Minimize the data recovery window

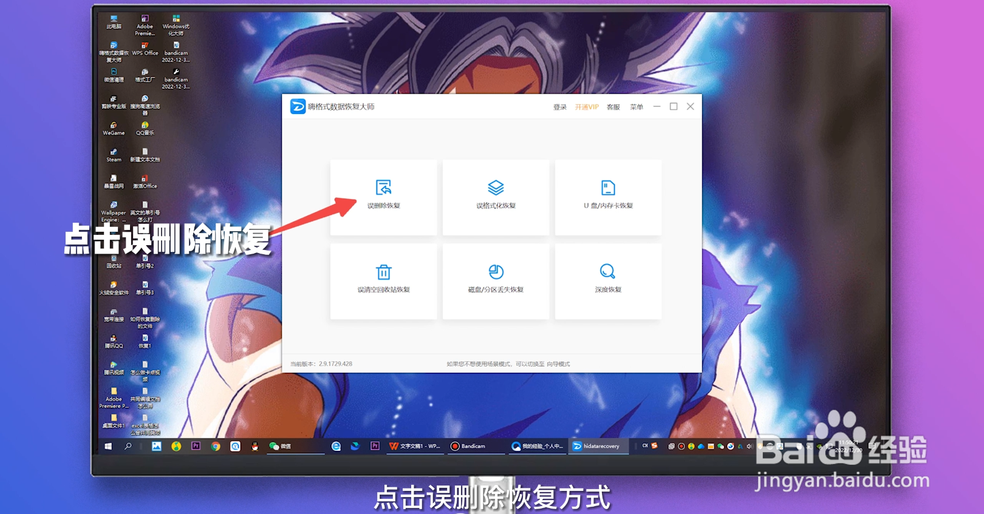click(657, 106)
